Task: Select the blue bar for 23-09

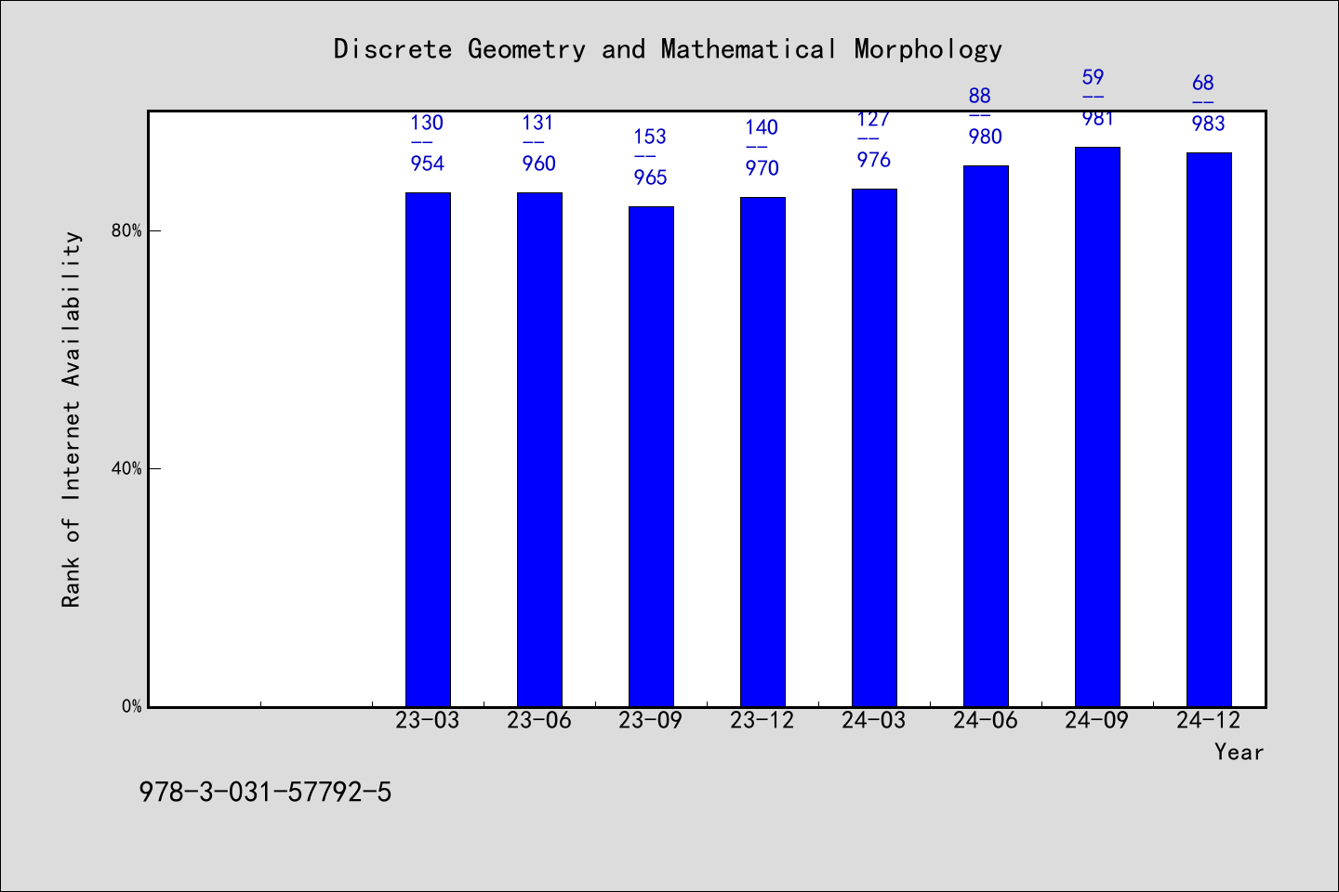Action: tap(651, 456)
